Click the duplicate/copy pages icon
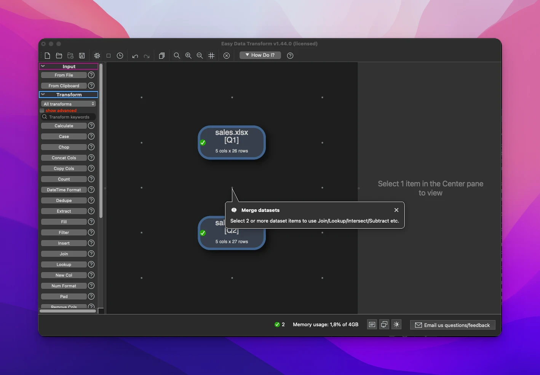 (162, 56)
